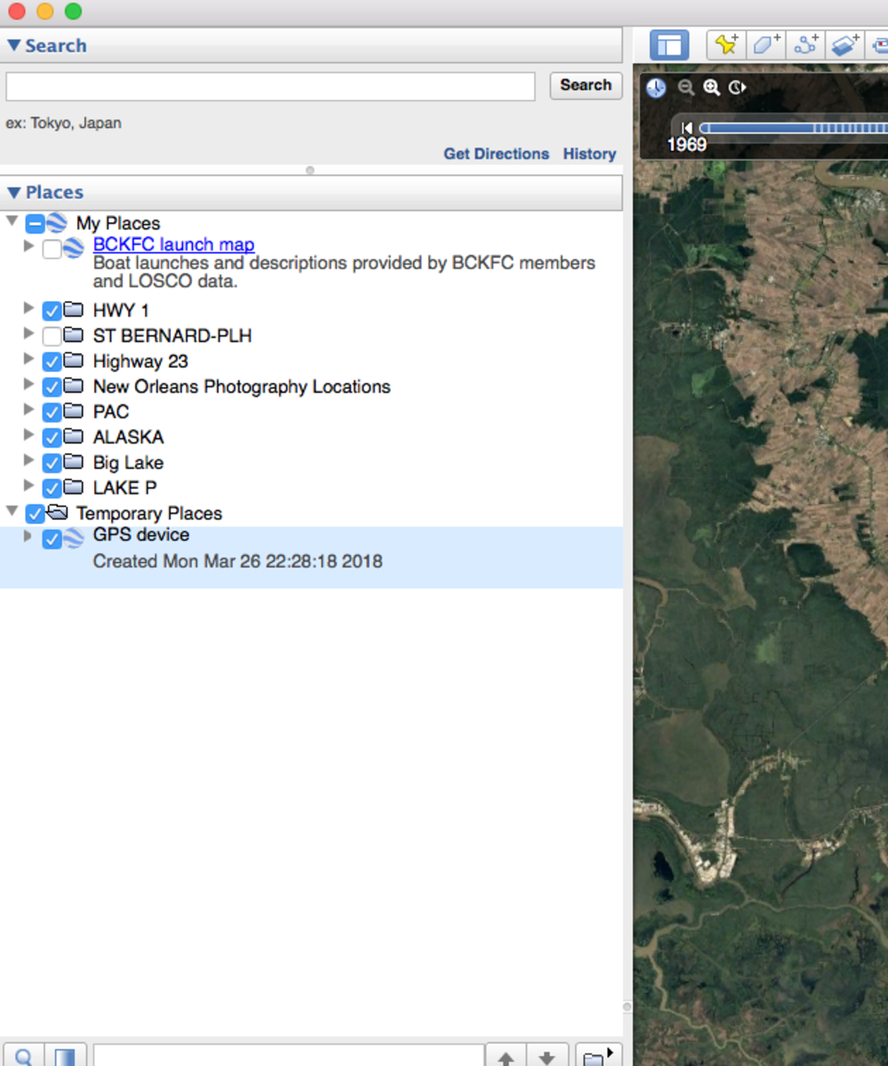Viewport: 888px width, 1066px height.
Task: Click the red close window button
Action: coord(15,11)
